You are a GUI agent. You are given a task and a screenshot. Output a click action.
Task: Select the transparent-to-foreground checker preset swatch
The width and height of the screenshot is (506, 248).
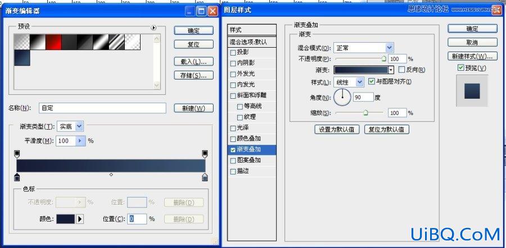coord(22,42)
